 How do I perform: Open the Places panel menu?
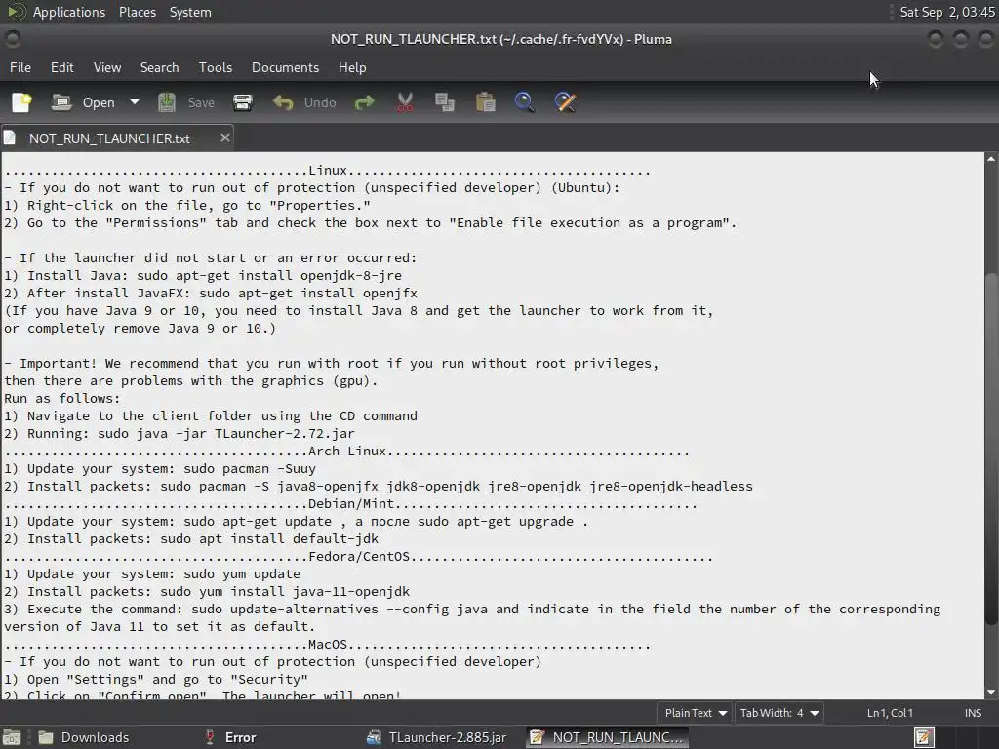137,12
